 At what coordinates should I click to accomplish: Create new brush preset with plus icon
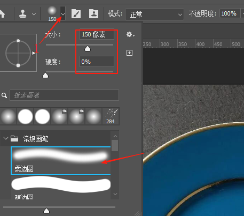(129, 53)
